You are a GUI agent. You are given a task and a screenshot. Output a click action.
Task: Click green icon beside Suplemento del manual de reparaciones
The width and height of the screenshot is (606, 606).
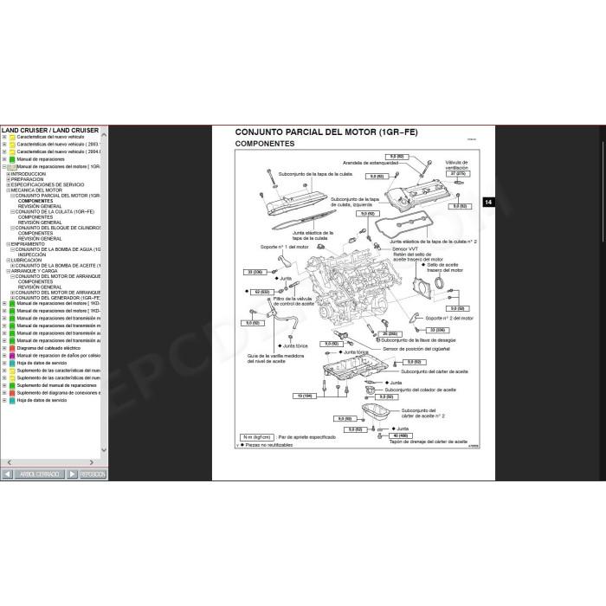tap(12, 386)
